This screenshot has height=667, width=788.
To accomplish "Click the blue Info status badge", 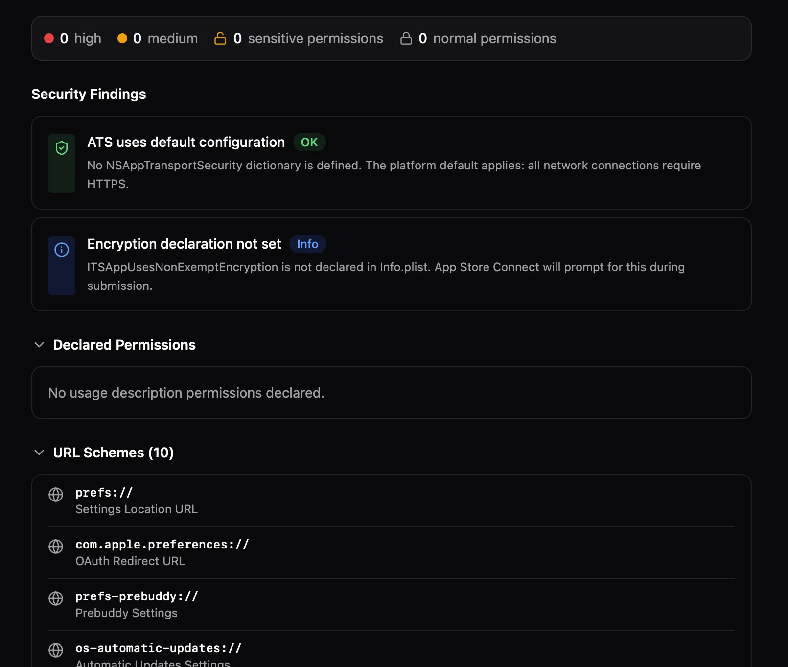I will pos(307,244).
